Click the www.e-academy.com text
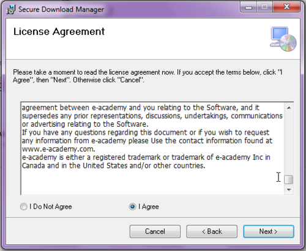306x251 pixels. (x=59, y=149)
